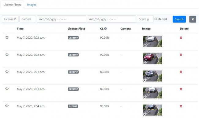Toggle star on the 89.80% entry
This screenshot has height=118, width=199.
click(7, 89)
